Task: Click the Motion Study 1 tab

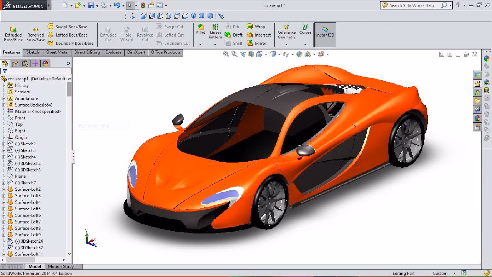Action: tap(63, 266)
